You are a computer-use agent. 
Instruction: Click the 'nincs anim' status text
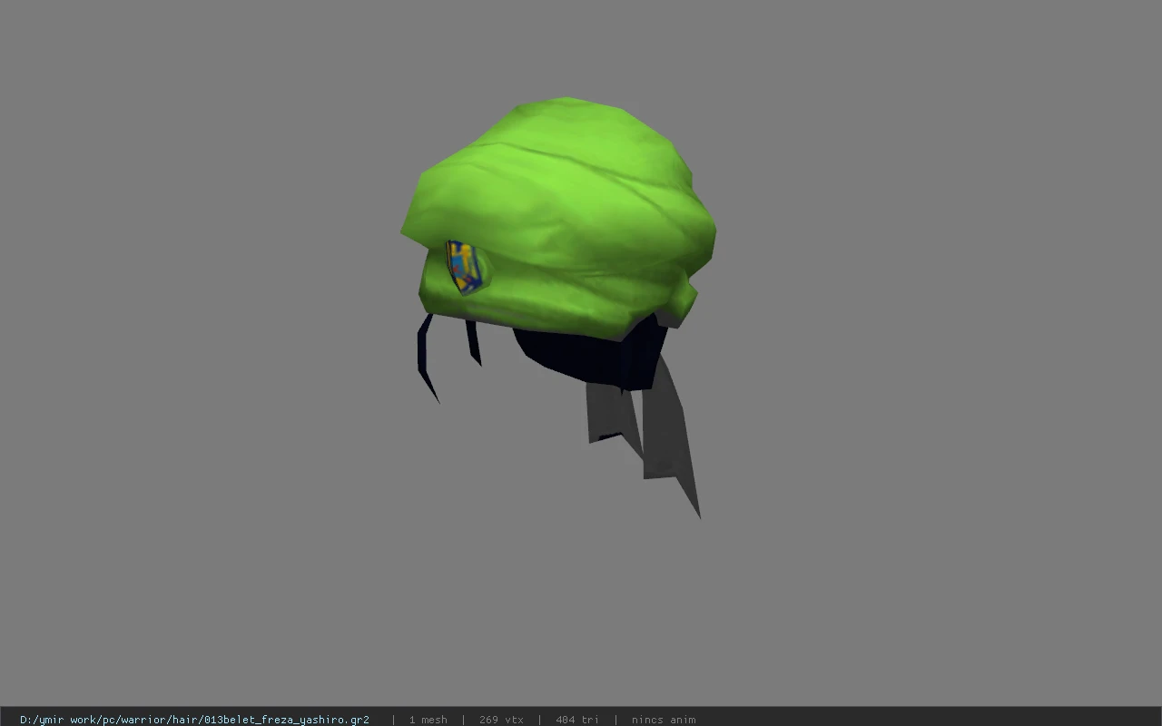pos(664,720)
